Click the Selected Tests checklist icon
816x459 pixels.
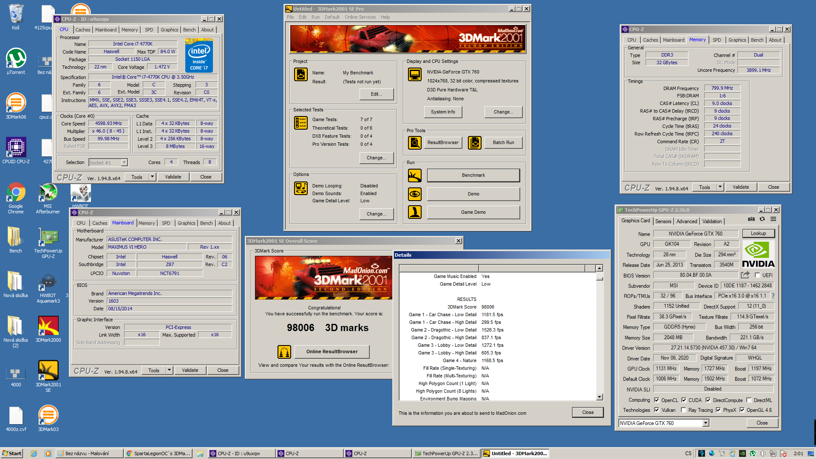[301, 123]
